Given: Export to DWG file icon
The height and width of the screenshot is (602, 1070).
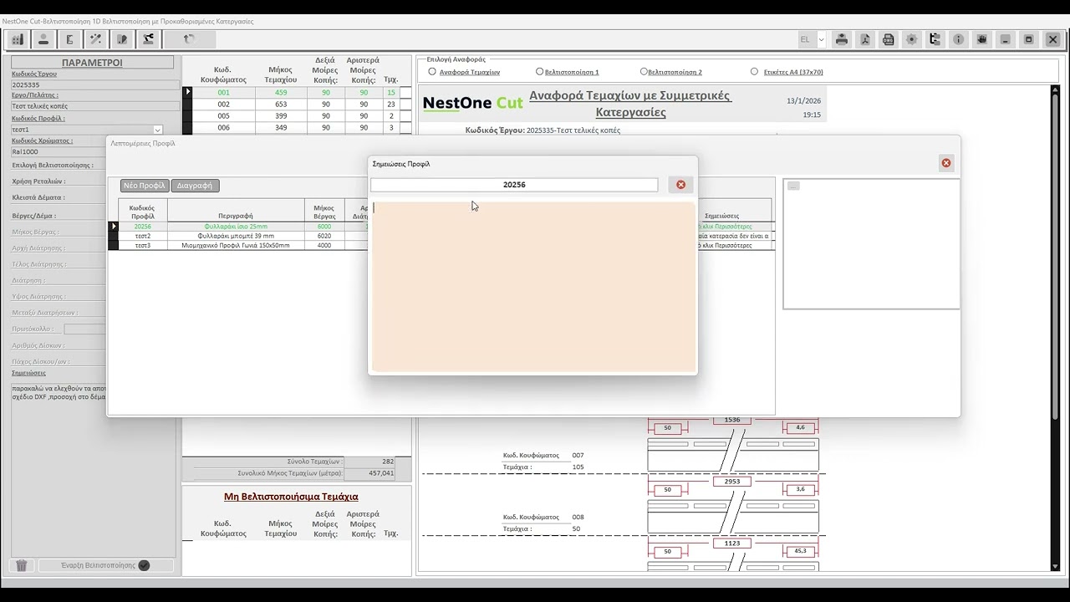Looking at the screenshot, I should pyautogui.click(x=889, y=39).
